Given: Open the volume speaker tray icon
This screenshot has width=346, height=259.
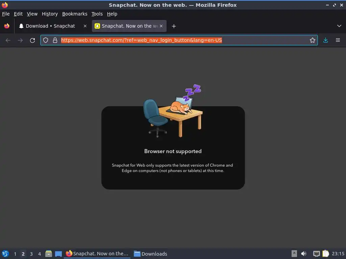Looking at the screenshot, I should point(304,254).
